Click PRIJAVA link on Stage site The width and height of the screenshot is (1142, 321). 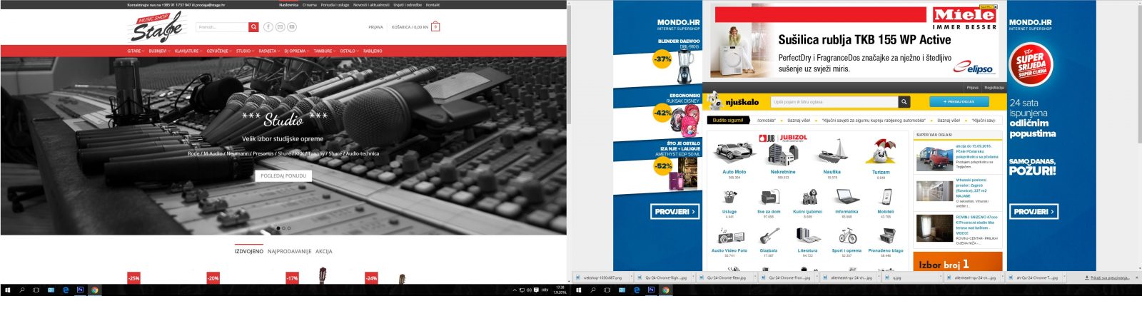[375, 27]
